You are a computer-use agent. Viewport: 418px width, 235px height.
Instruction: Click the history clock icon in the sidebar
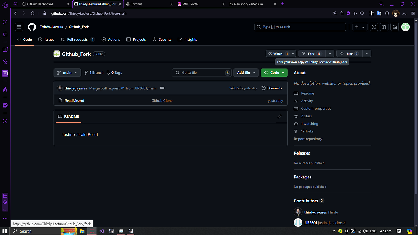[5, 121]
